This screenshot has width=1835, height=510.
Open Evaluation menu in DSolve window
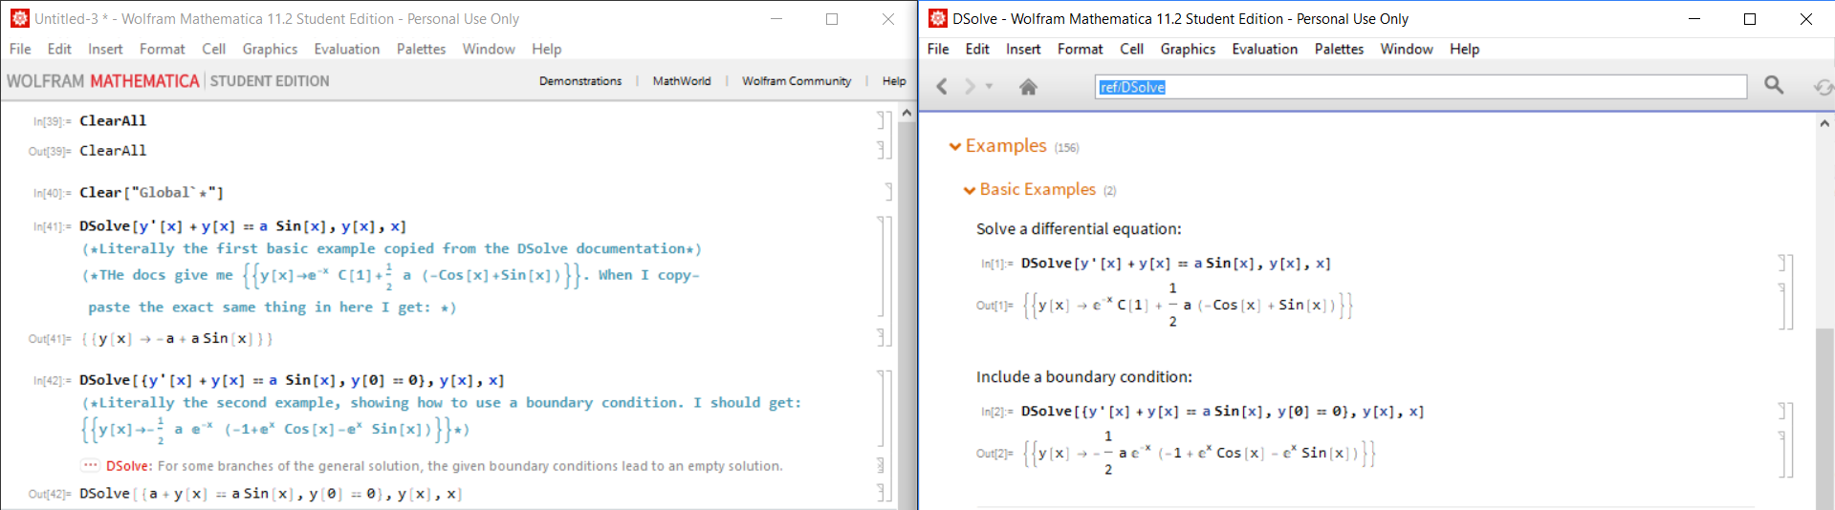pos(1265,49)
